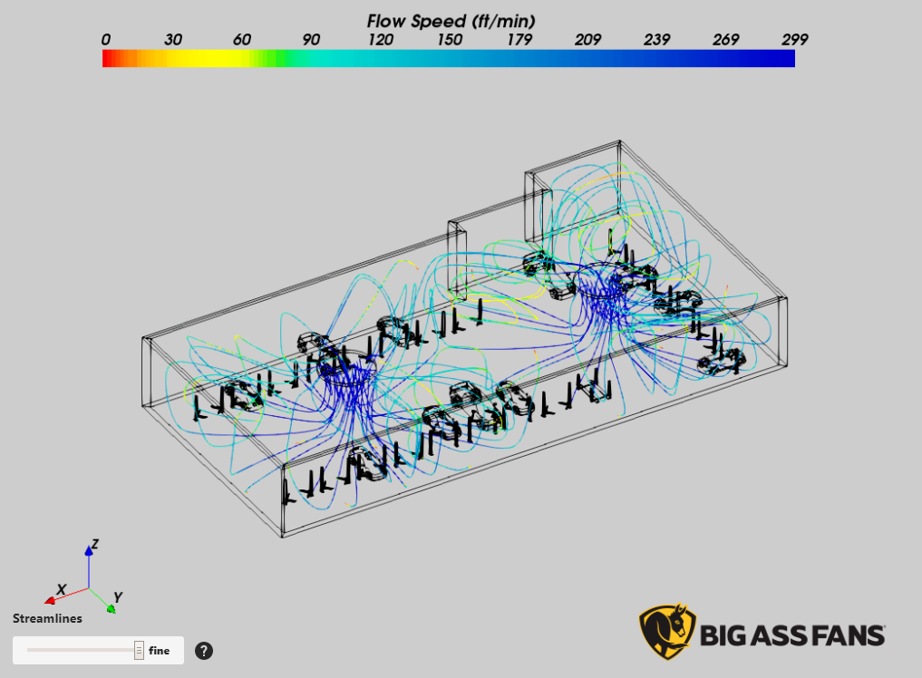Image resolution: width=922 pixels, height=678 pixels.
Task: Click the axis orientation gizmo origin
Action: [89, 590]
